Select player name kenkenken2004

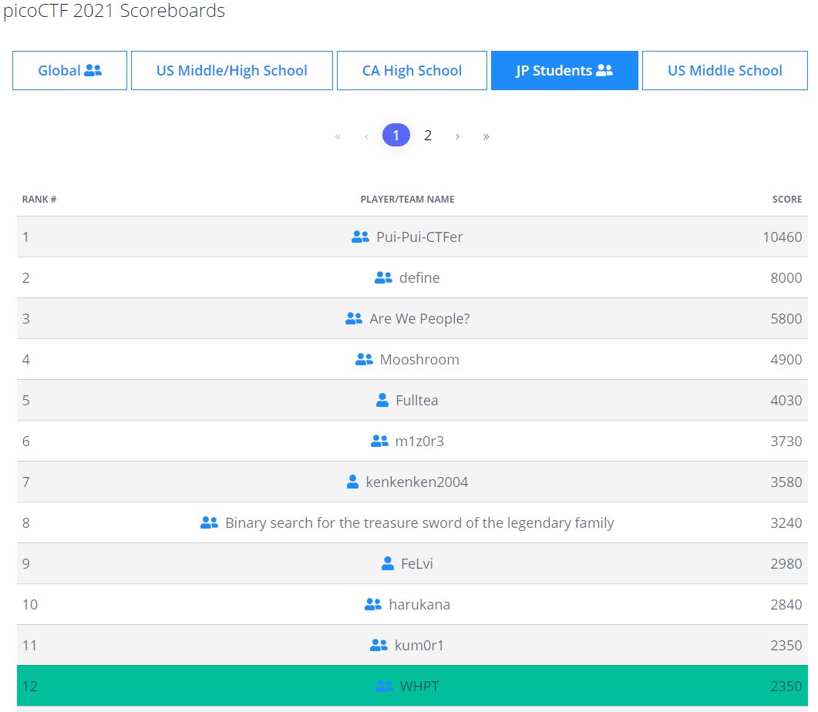[x=417, y=482]
